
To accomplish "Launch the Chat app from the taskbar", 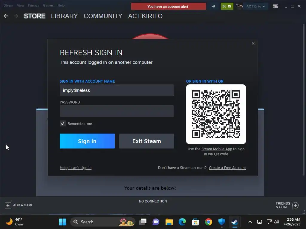I will [x=156, y=222].
